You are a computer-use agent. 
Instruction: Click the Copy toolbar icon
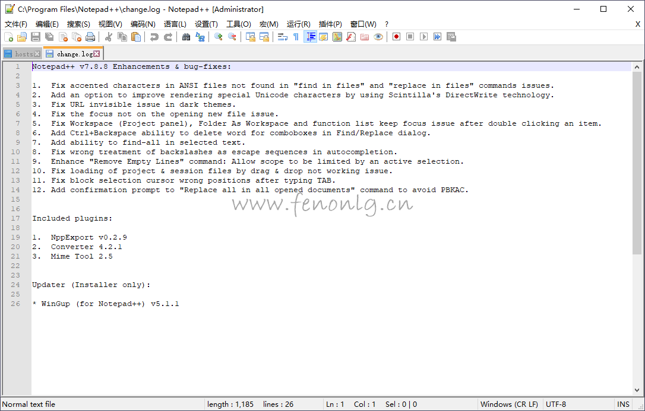122,37
